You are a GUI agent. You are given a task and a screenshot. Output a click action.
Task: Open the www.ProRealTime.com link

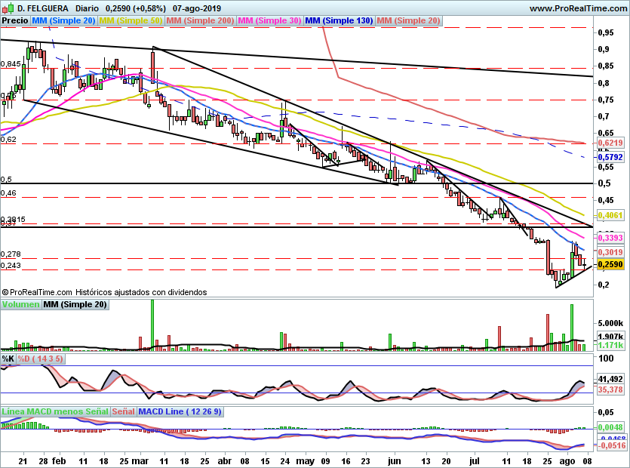tap(578, 8)
